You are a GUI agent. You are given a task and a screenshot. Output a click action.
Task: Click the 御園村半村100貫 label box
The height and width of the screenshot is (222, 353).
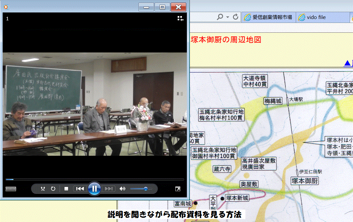coord(214,153)
